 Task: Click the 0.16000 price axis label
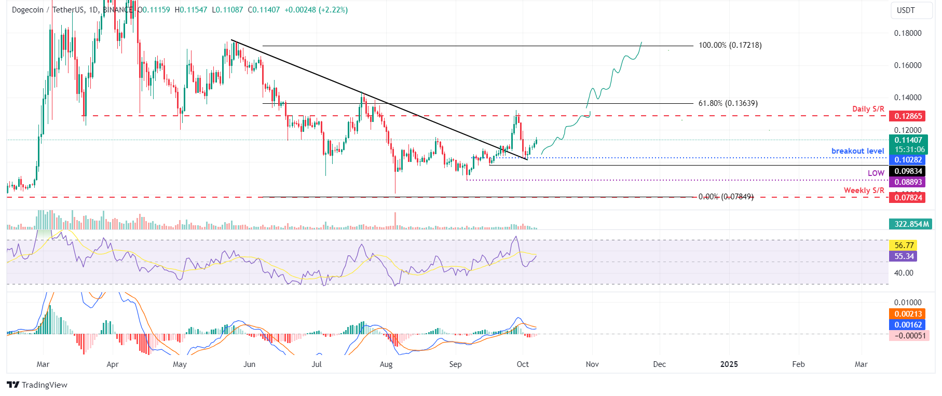click(x=908, y=65)
